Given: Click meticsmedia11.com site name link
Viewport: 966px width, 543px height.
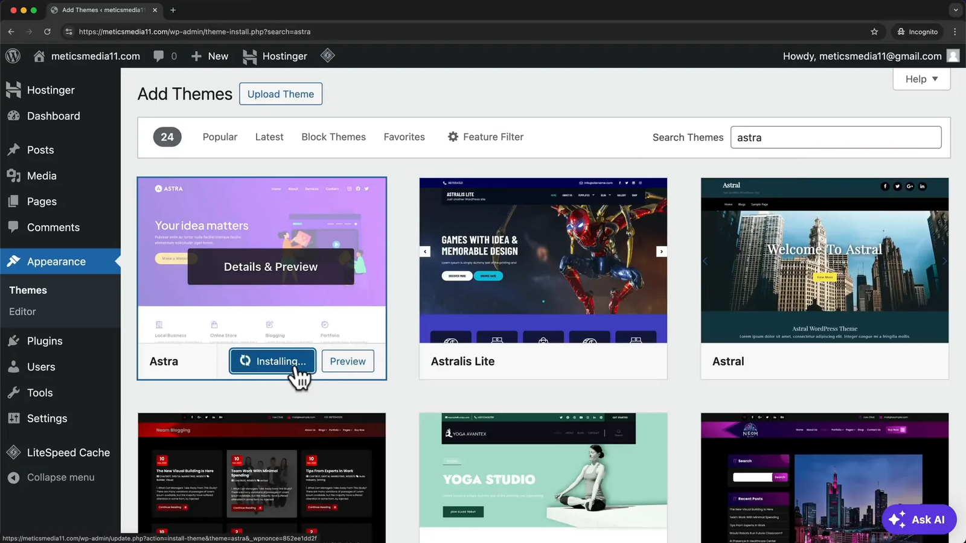Looking at the screenshot, I should [95, 56].
